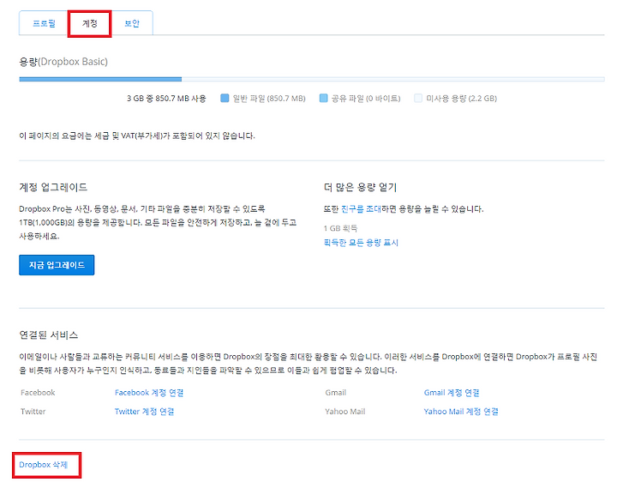
Task: Switch to the 프로필 tab
Action: tap(44, 24)
